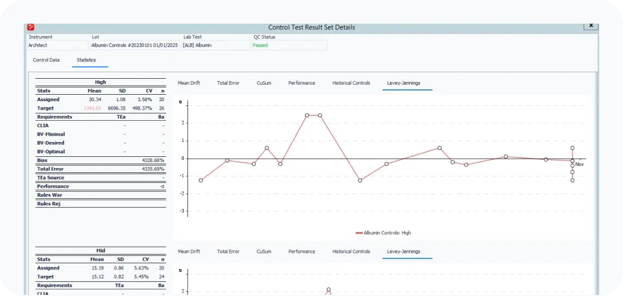The image size is (623, 296).
Task: Click the red Target mean value 1343.65
Action: coord(93,108)
